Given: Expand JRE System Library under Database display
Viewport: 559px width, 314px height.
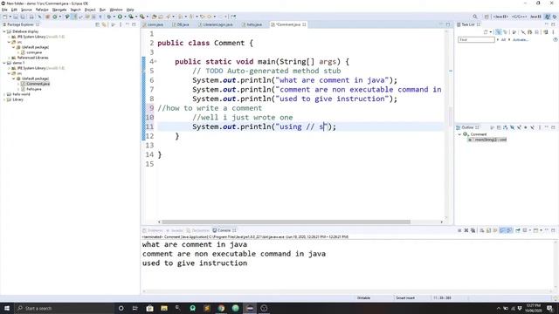Looking at the screenshot, I should [x=10, y=37].
